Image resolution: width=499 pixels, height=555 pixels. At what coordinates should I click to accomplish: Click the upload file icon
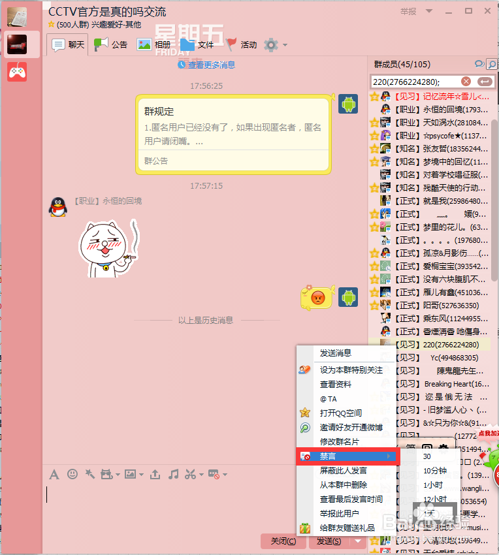coord(155,474)
